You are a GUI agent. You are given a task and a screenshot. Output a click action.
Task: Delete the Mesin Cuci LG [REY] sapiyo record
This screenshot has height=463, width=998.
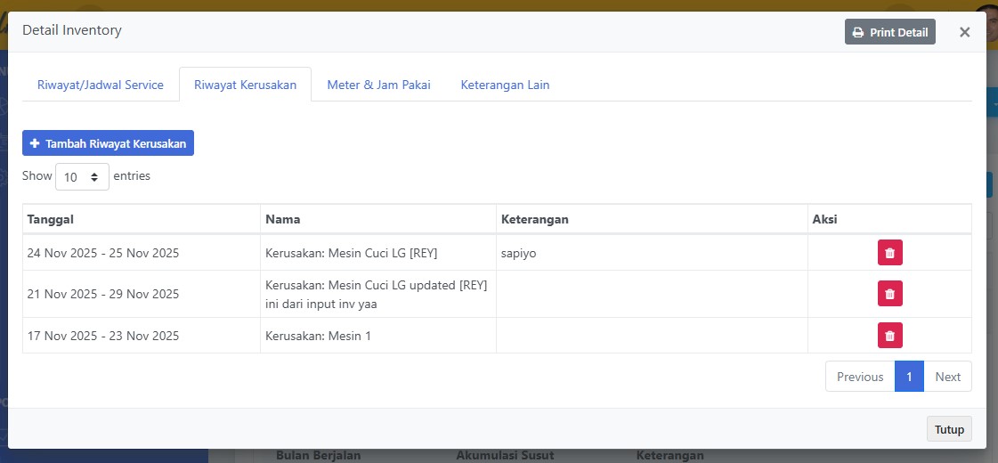tap(889, 253)
